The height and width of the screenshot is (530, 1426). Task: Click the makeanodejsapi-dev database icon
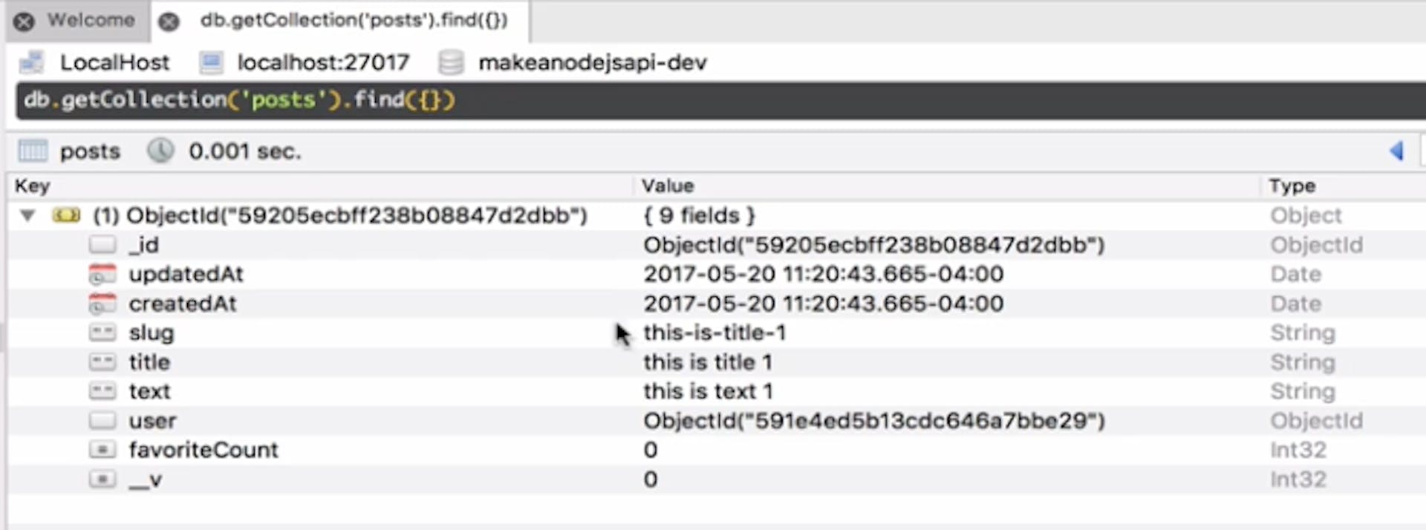[x=451, y=62]
